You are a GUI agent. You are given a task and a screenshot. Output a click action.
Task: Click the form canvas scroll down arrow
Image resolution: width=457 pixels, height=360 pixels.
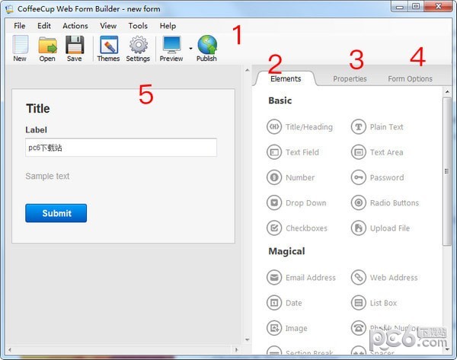(x=247, y=339)
